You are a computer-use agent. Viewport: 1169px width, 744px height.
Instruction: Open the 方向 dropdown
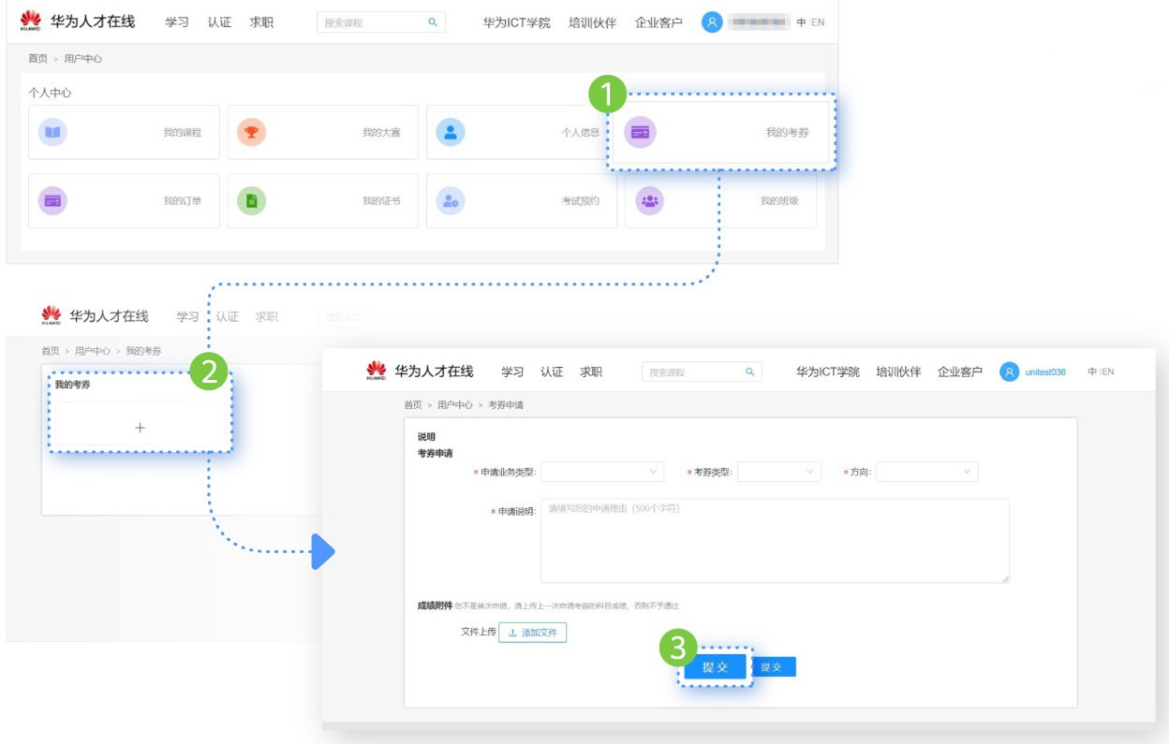(x=926, y=472)
